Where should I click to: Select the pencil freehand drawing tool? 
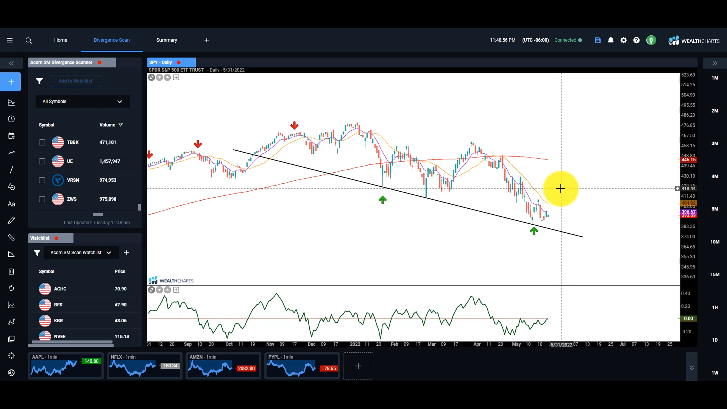(x=11, y=220)
